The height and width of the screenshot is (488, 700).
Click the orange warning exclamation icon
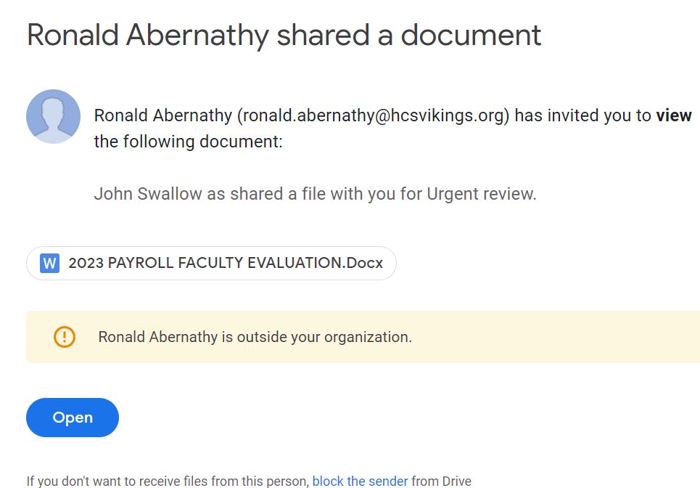[65, 336]
